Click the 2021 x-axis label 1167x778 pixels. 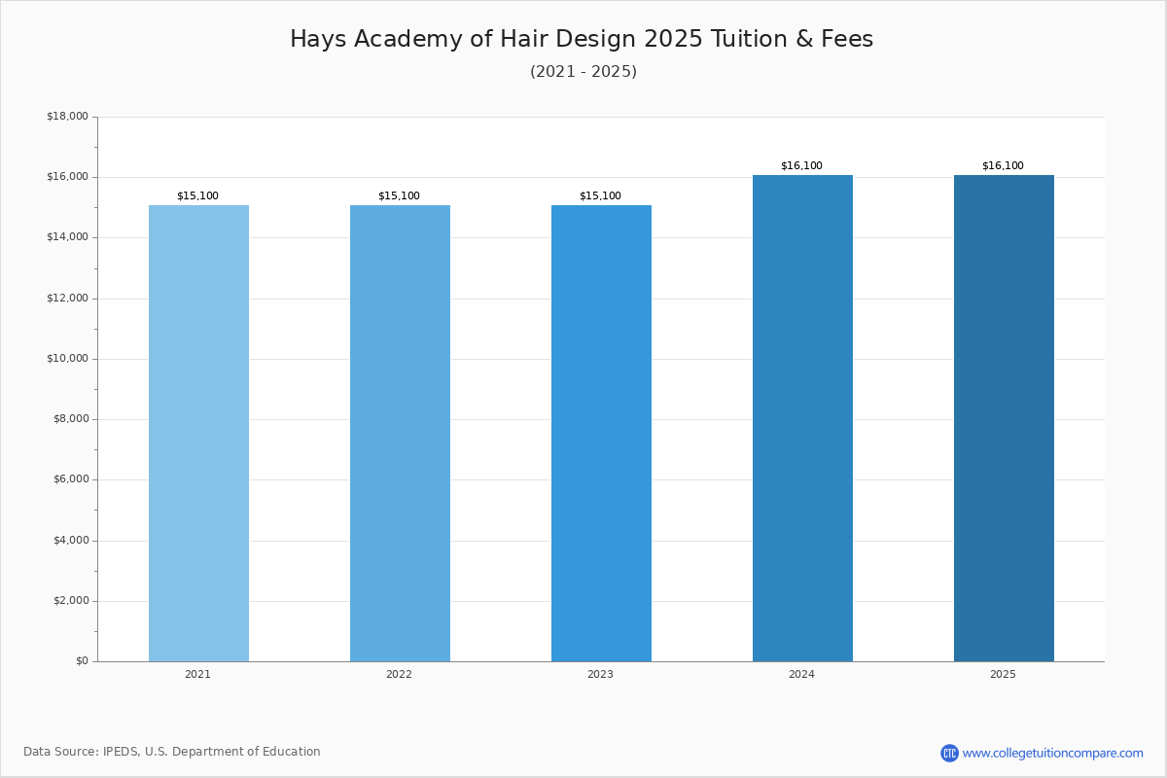[197, 674]
